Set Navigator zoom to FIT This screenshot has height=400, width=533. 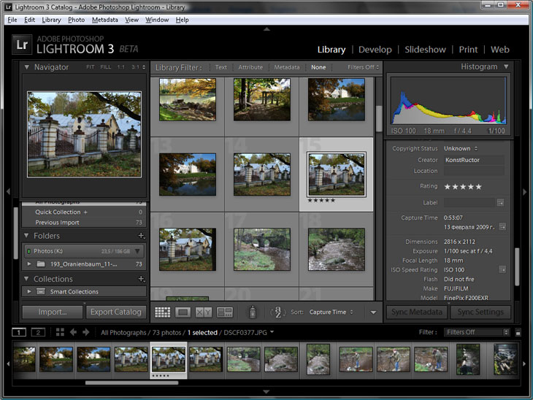point(90,67)
